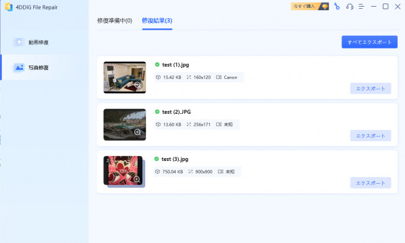Preview test (3).jpg using magnifier icon
The height and width of the screenshot is (243, 405).
(136, 179)
